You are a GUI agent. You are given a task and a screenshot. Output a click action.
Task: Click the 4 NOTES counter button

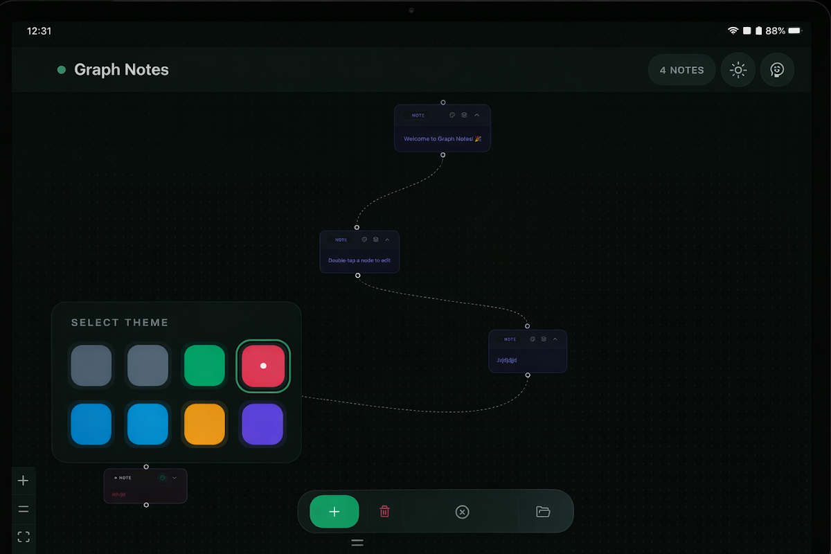coord(682,70)
